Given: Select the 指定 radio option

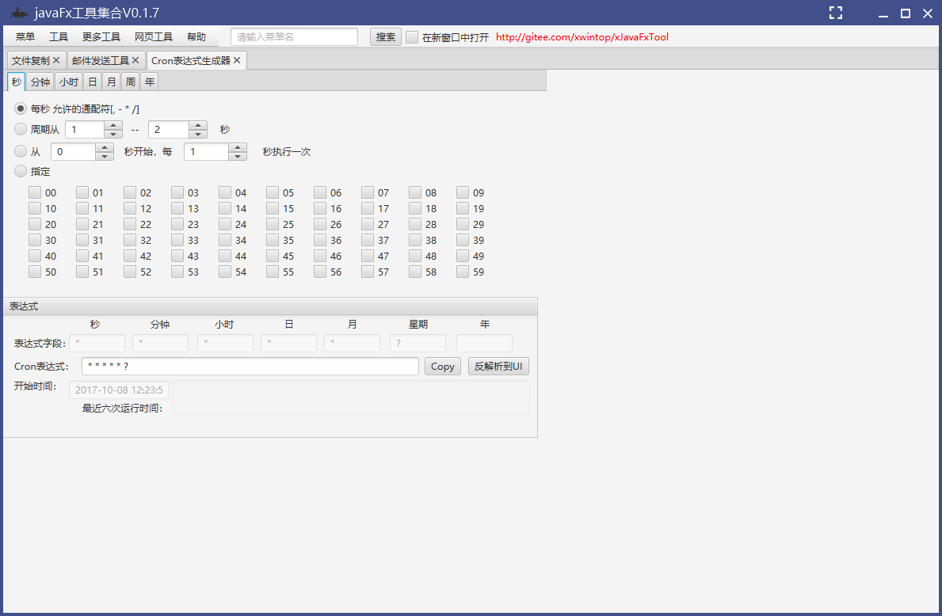Looking at the screenshot, I should (21, 171).
